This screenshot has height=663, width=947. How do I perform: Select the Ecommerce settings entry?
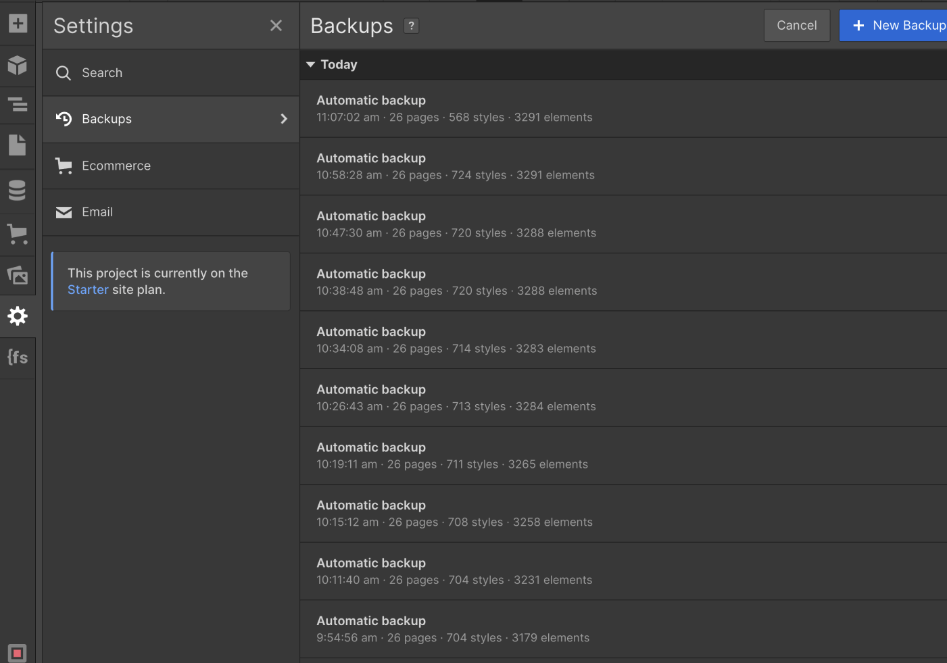(116, 166)
